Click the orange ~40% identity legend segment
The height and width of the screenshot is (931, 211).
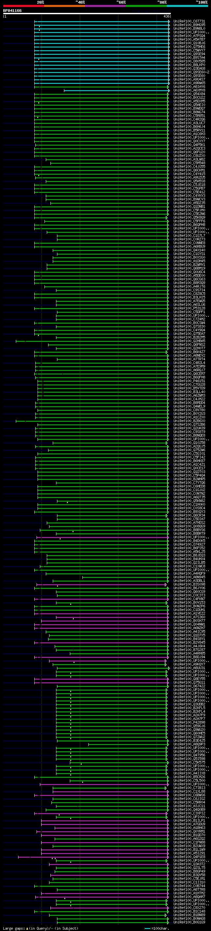tap(65, 6)
